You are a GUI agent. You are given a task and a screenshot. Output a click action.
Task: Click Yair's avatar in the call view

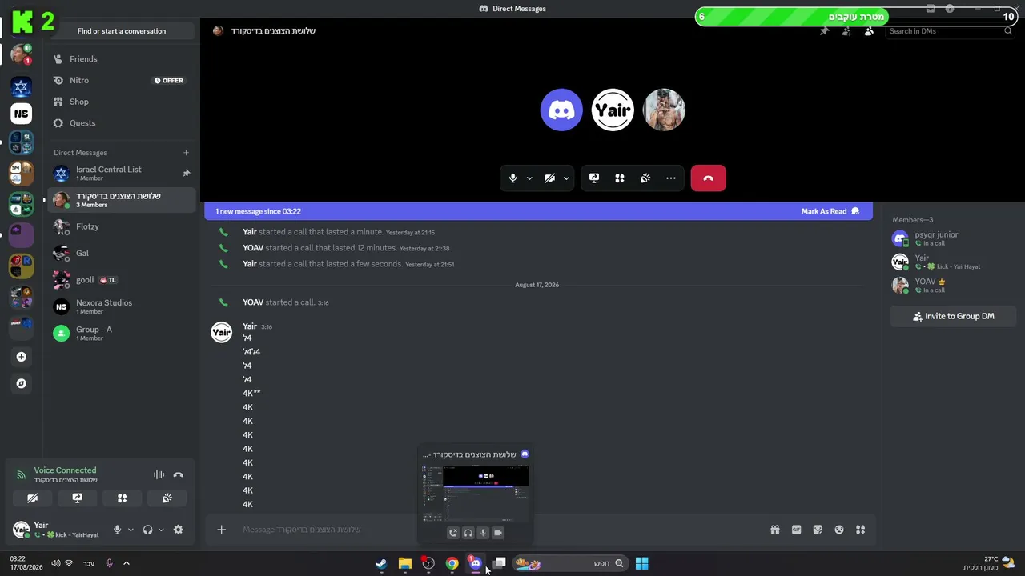pyautogui.click(x=613, y=110)
